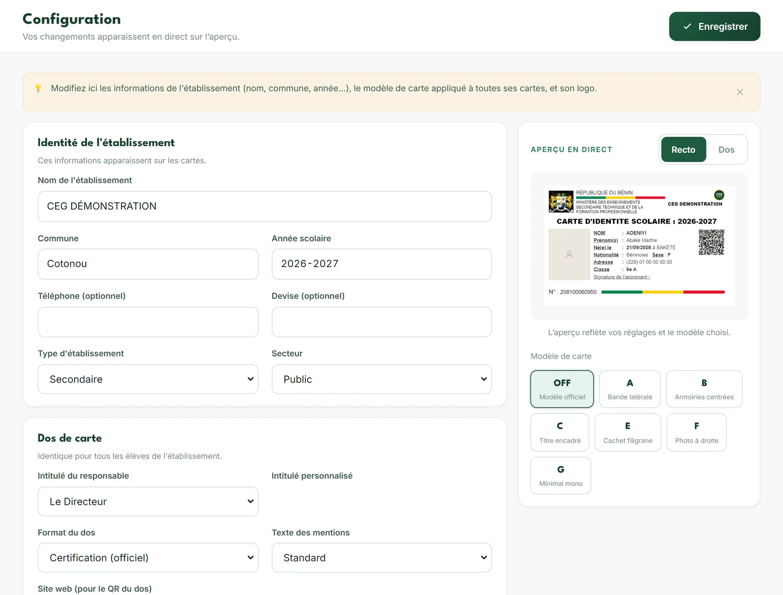The height and width of the screenshot is (595, 783).
Task: Click the lightbulb icon in banner
Action: point(38,88)
